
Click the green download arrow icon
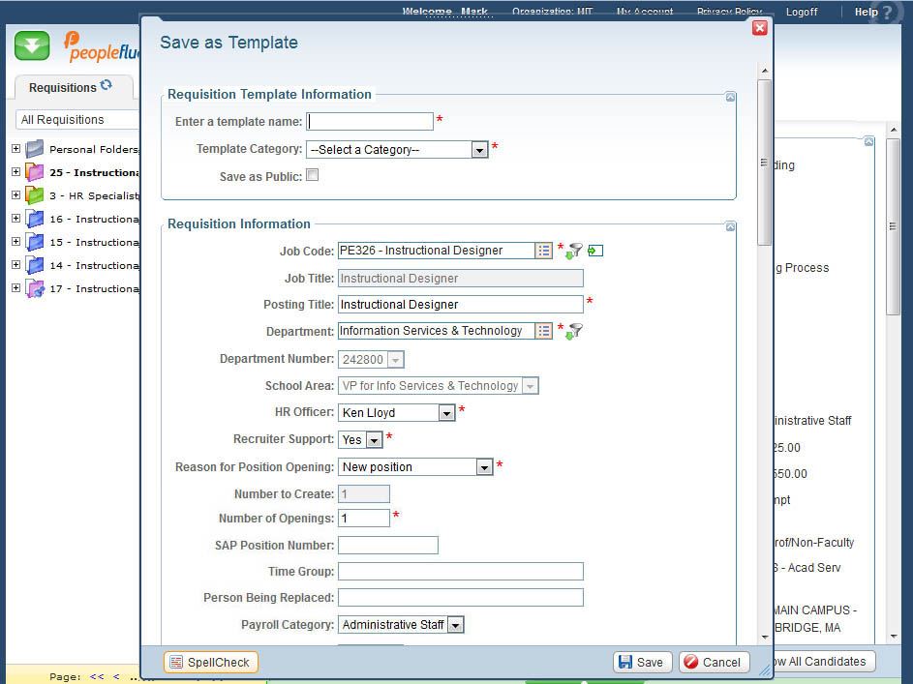point(32,45)
